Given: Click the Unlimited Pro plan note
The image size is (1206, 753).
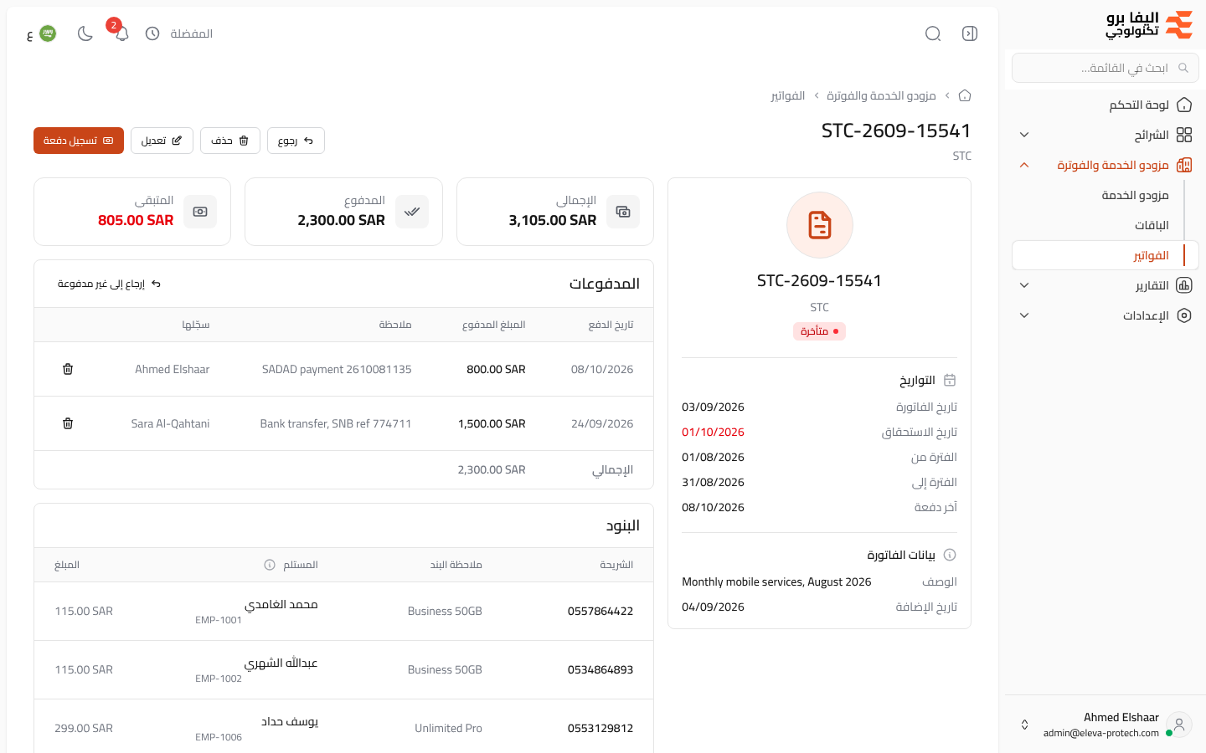Looking at the screenshot, I should [x=448, y=728].
